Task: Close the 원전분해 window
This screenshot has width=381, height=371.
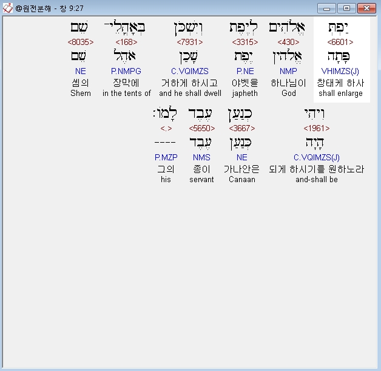Action: [x=366, y=9]
